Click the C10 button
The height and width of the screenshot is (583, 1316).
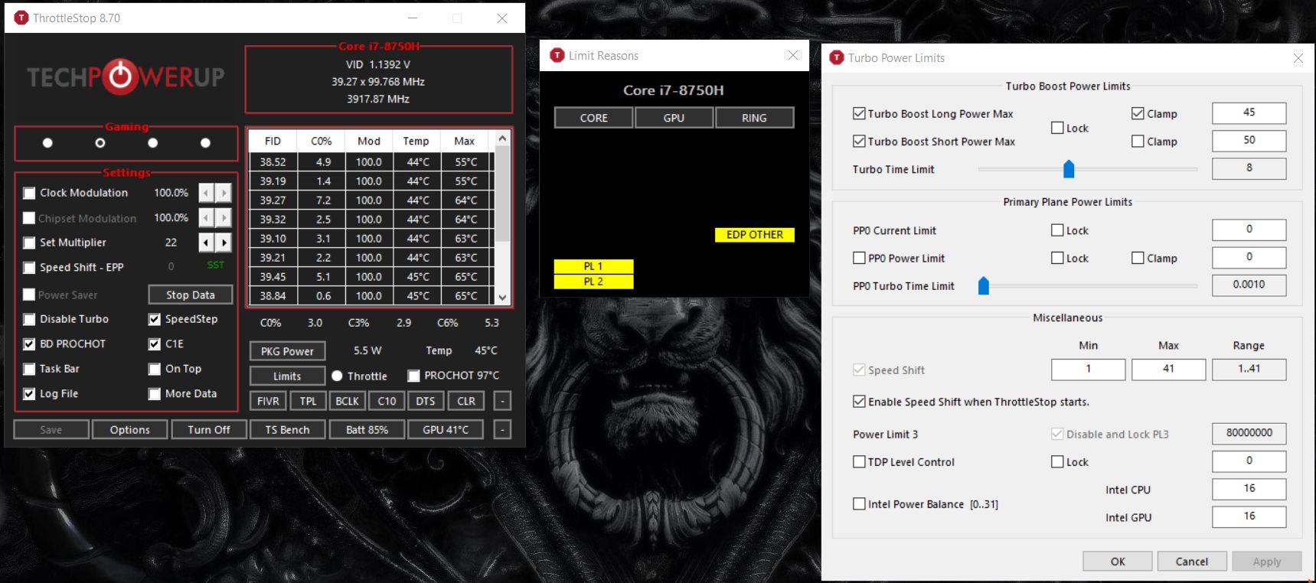click(387, 401)
